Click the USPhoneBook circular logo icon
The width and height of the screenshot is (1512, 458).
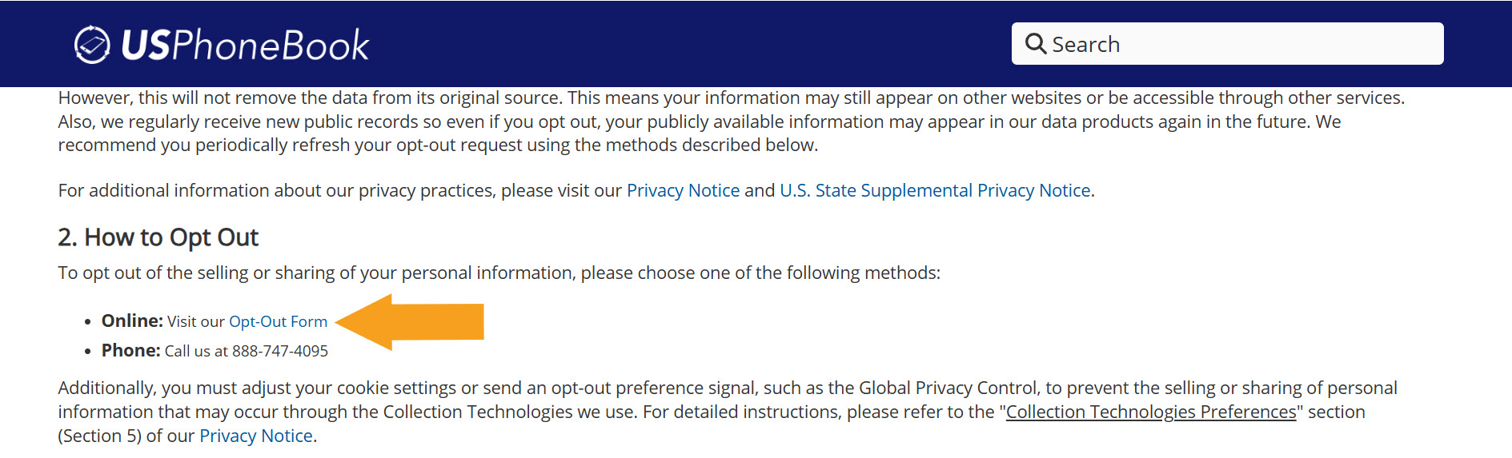92,45
